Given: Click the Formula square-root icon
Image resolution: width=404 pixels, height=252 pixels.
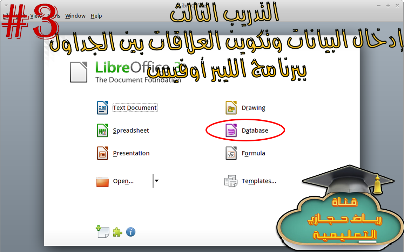Looking at the screenshot, I should [x=231, y=153].
